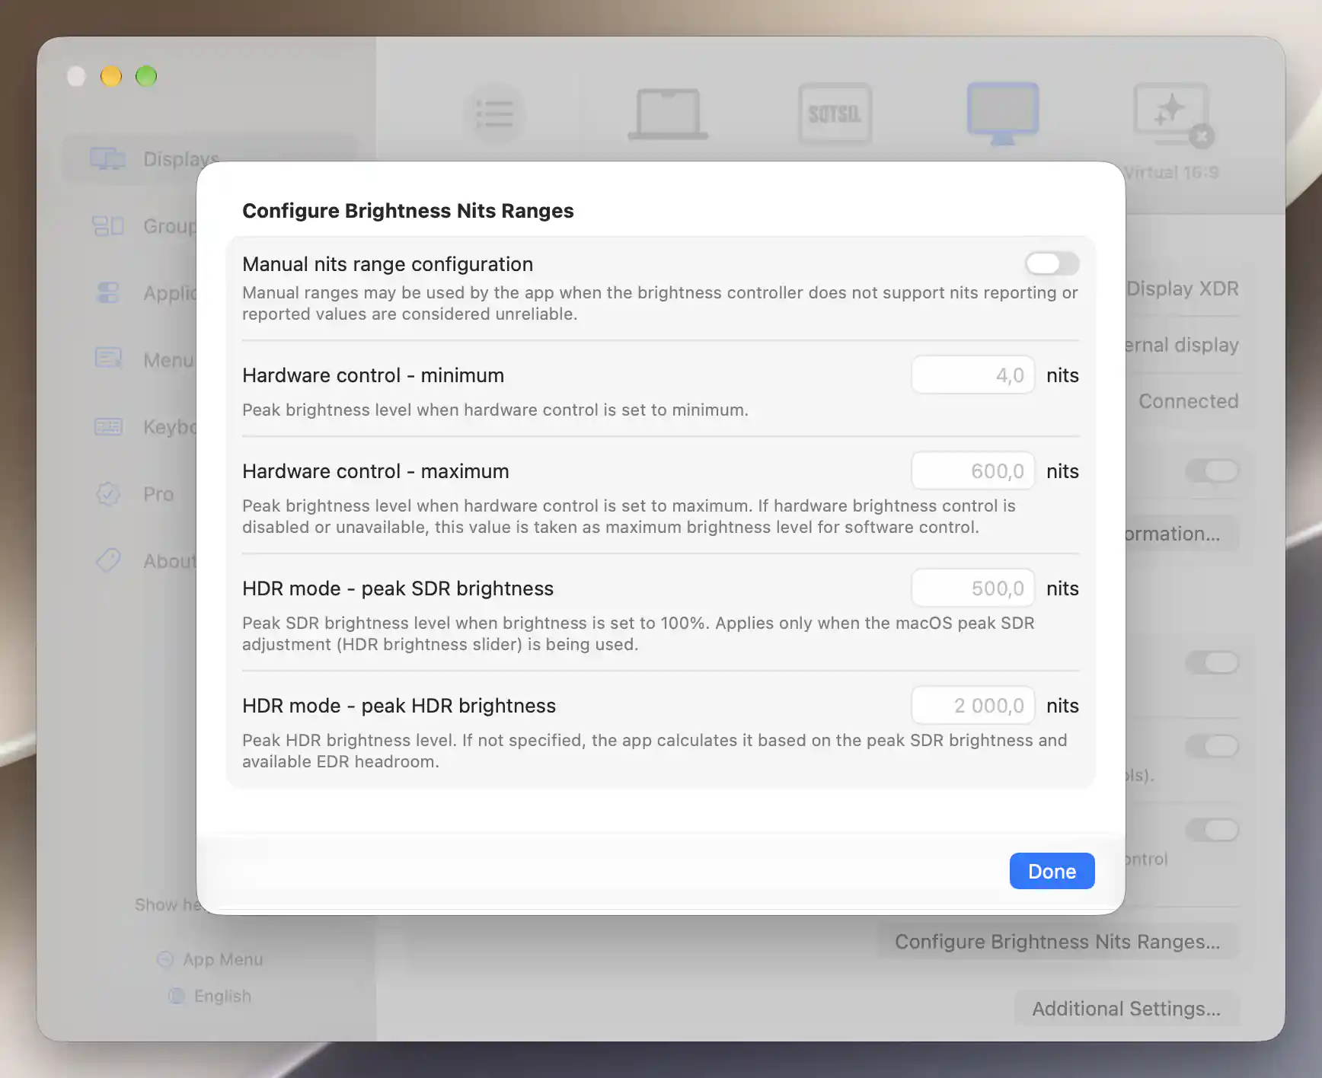Confirm dialog with Done button
Viewport: 1322px width, 1078px height.
(x=1052, y=871)
